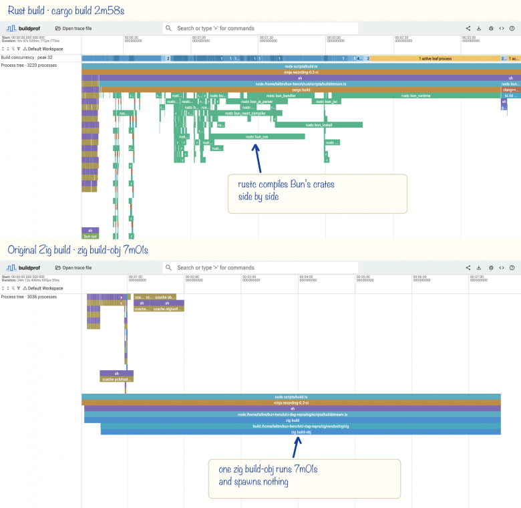Open Default Workspace selector in Rust trace
The width and height of the screenshot is (521, 508).
(43, 49)
